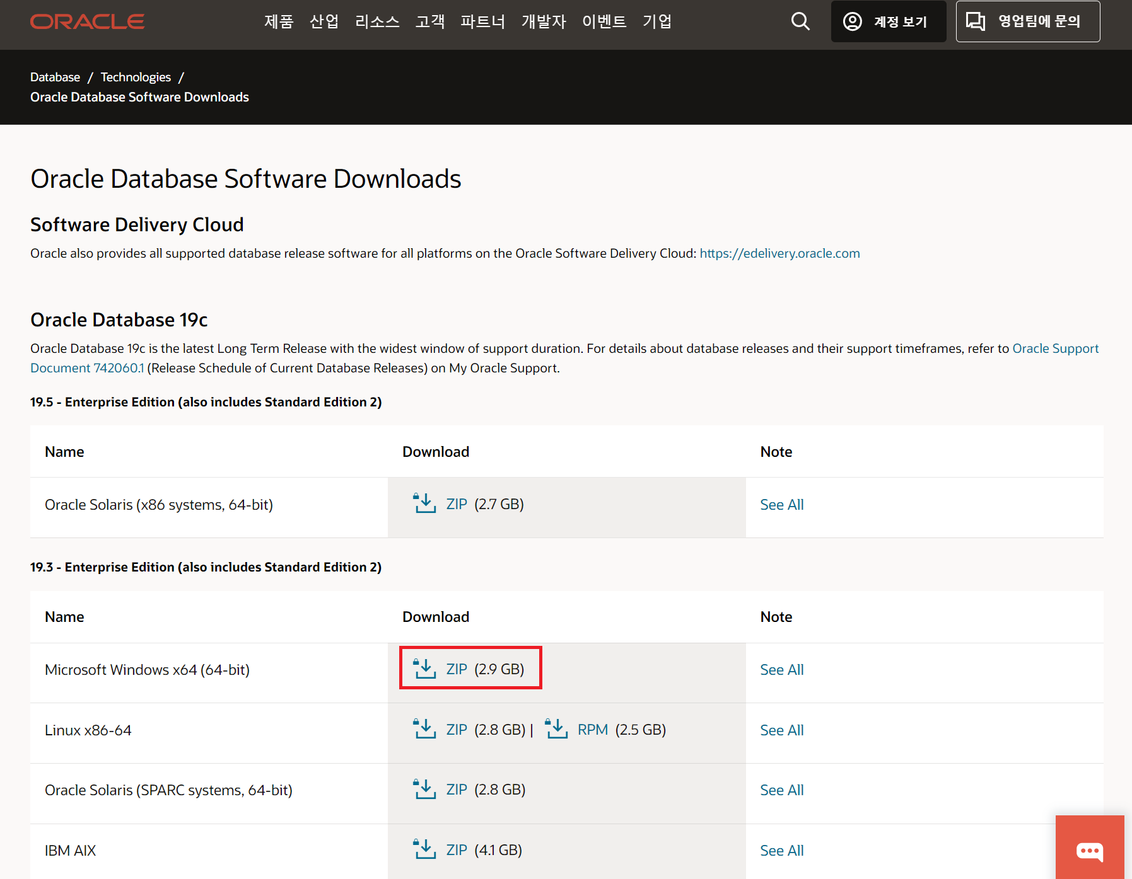Viewport: 1132px width, 879px height.
Task: Open the search magnifier icon
Action: coord(800,21)
